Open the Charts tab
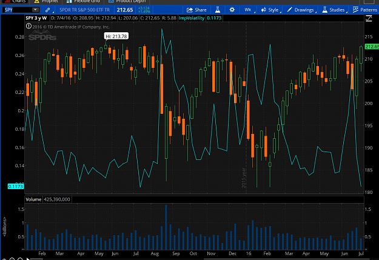 [15, 1]
